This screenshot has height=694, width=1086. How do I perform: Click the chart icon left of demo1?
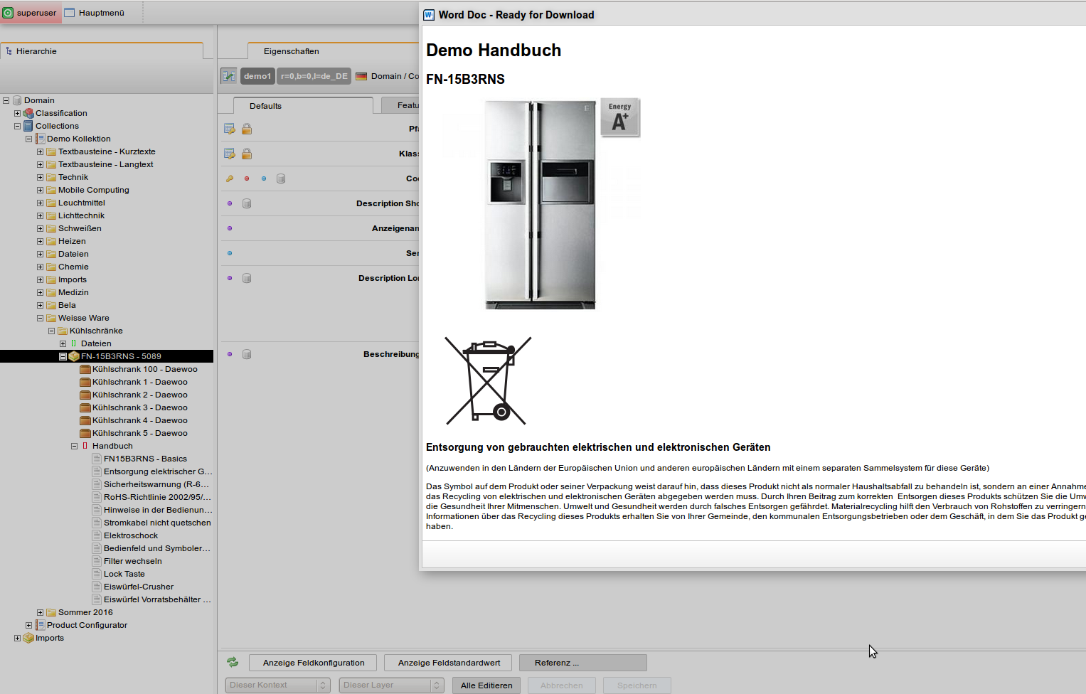click(228, 76)
